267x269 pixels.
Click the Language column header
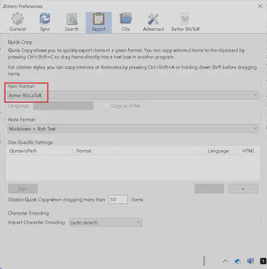click(221, 151)
